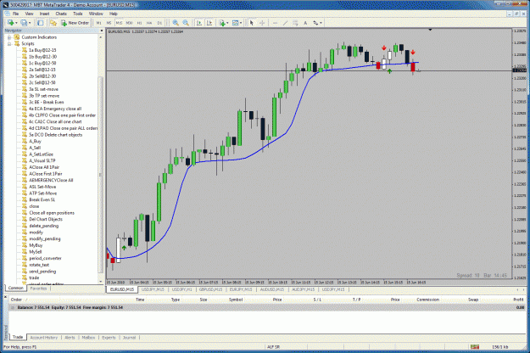Open the Templates toolbar icon
The width and height of the screenshot is (530, 353).
click(x=235, y=23)
